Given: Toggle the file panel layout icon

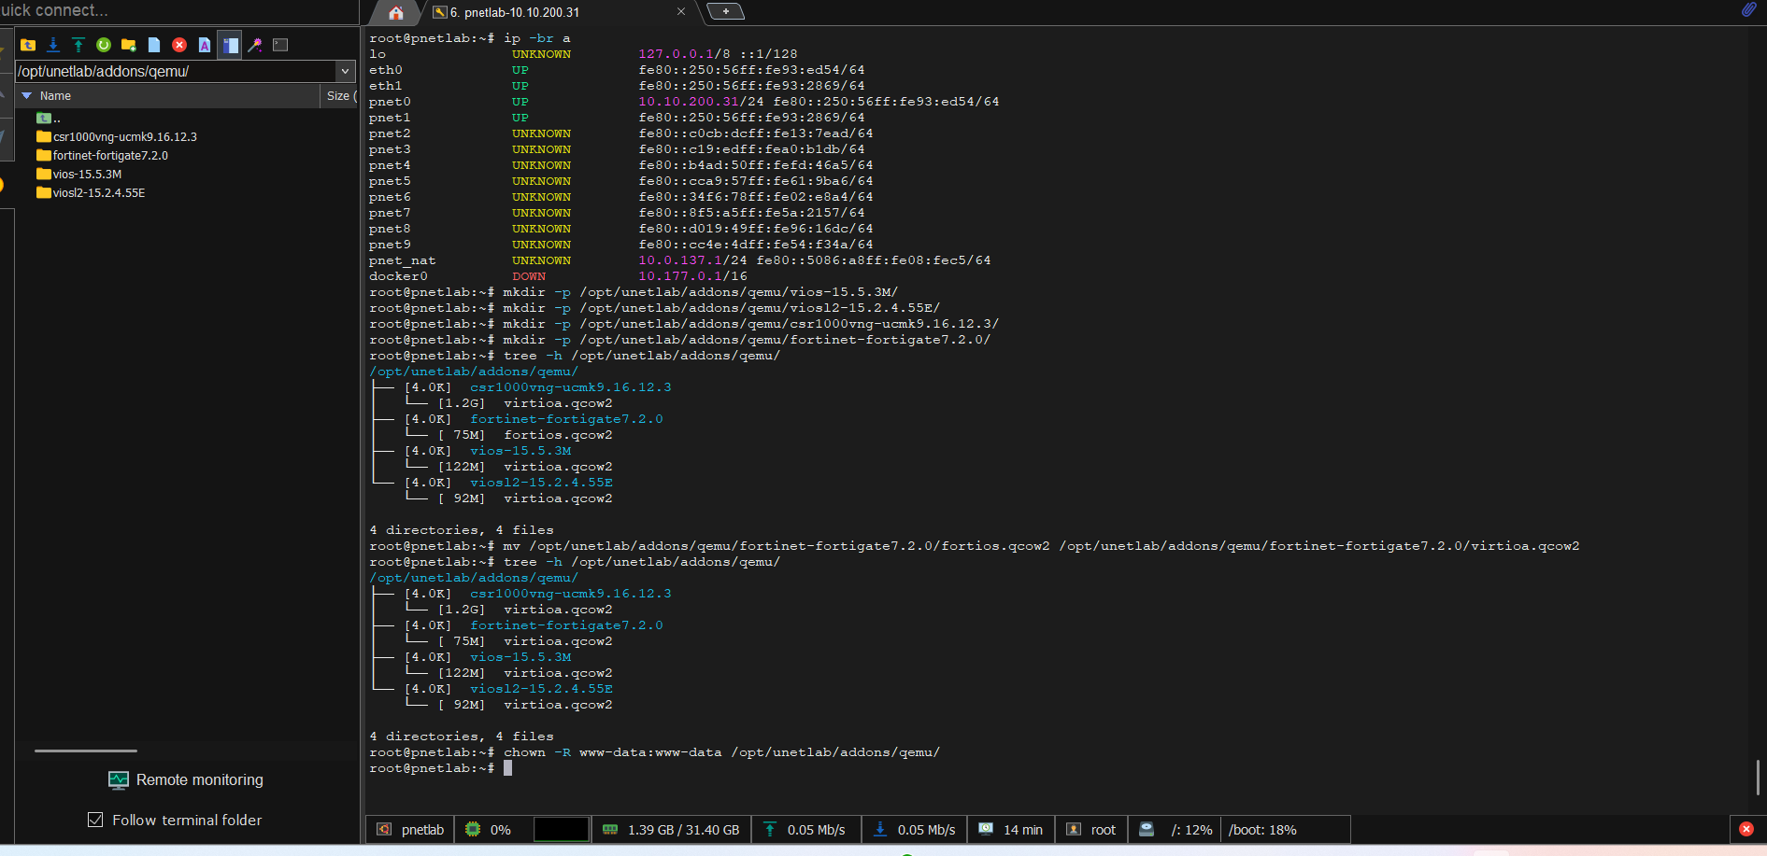Looking at the screenshot, I should [230, 45].
